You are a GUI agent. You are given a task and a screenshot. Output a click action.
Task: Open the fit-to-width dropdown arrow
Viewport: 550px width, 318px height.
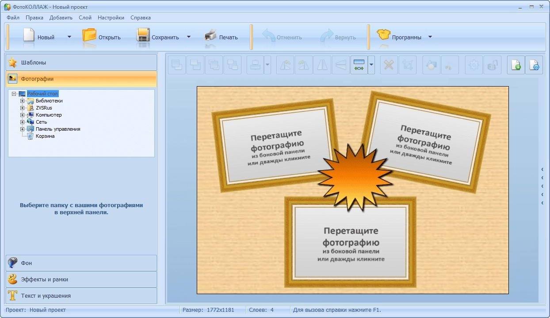(371, 65)
